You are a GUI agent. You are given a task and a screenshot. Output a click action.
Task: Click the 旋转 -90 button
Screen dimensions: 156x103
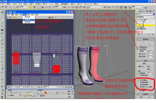(x=70, y=94)
